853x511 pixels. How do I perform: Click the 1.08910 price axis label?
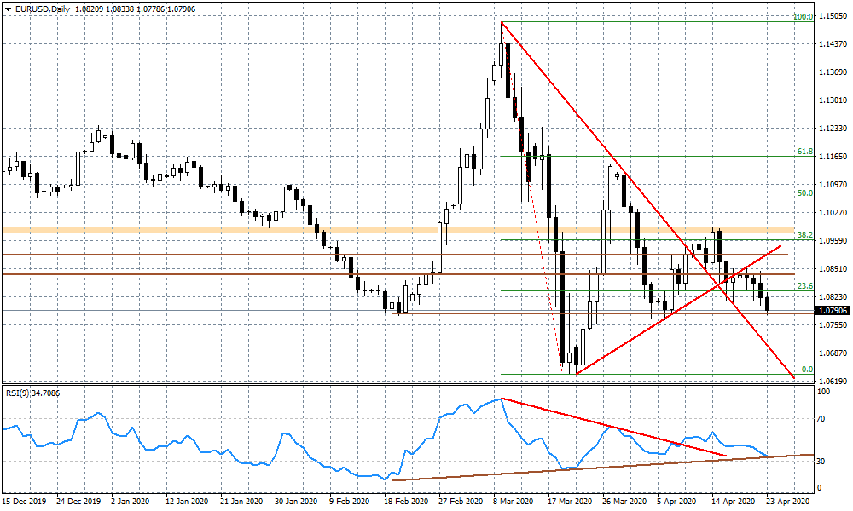click(833, 269)
